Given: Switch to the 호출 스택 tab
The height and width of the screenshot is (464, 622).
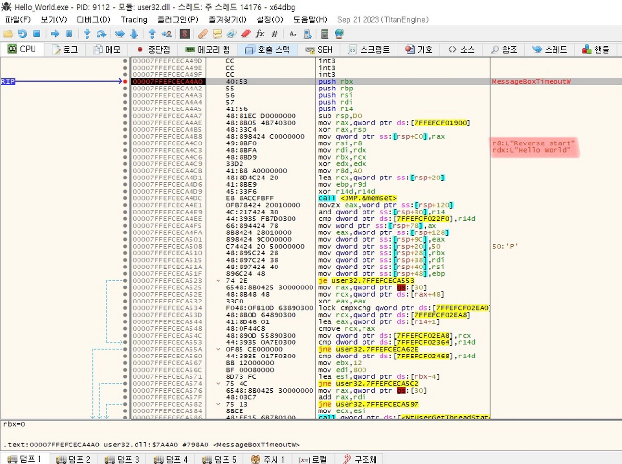Looking at the screenshot, I should tap(268, 49).
